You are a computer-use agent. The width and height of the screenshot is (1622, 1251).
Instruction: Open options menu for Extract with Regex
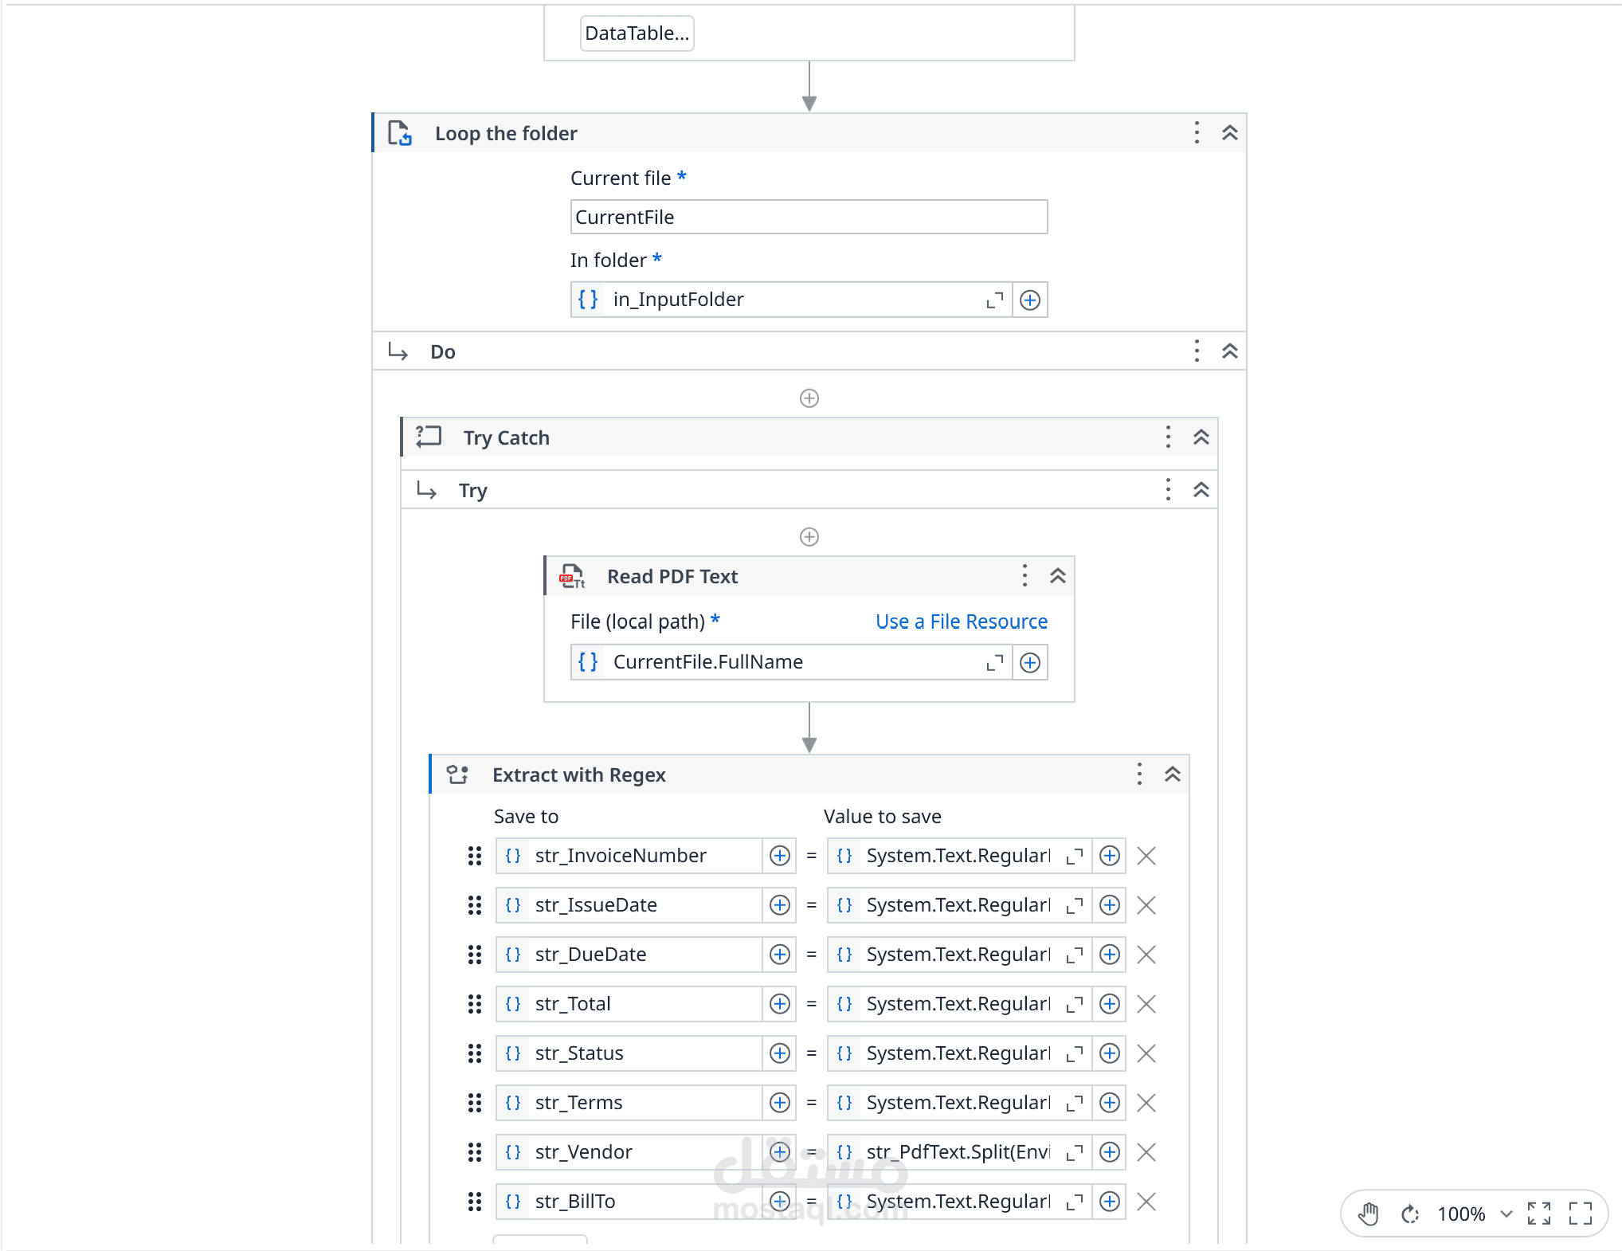(1139, 775)
